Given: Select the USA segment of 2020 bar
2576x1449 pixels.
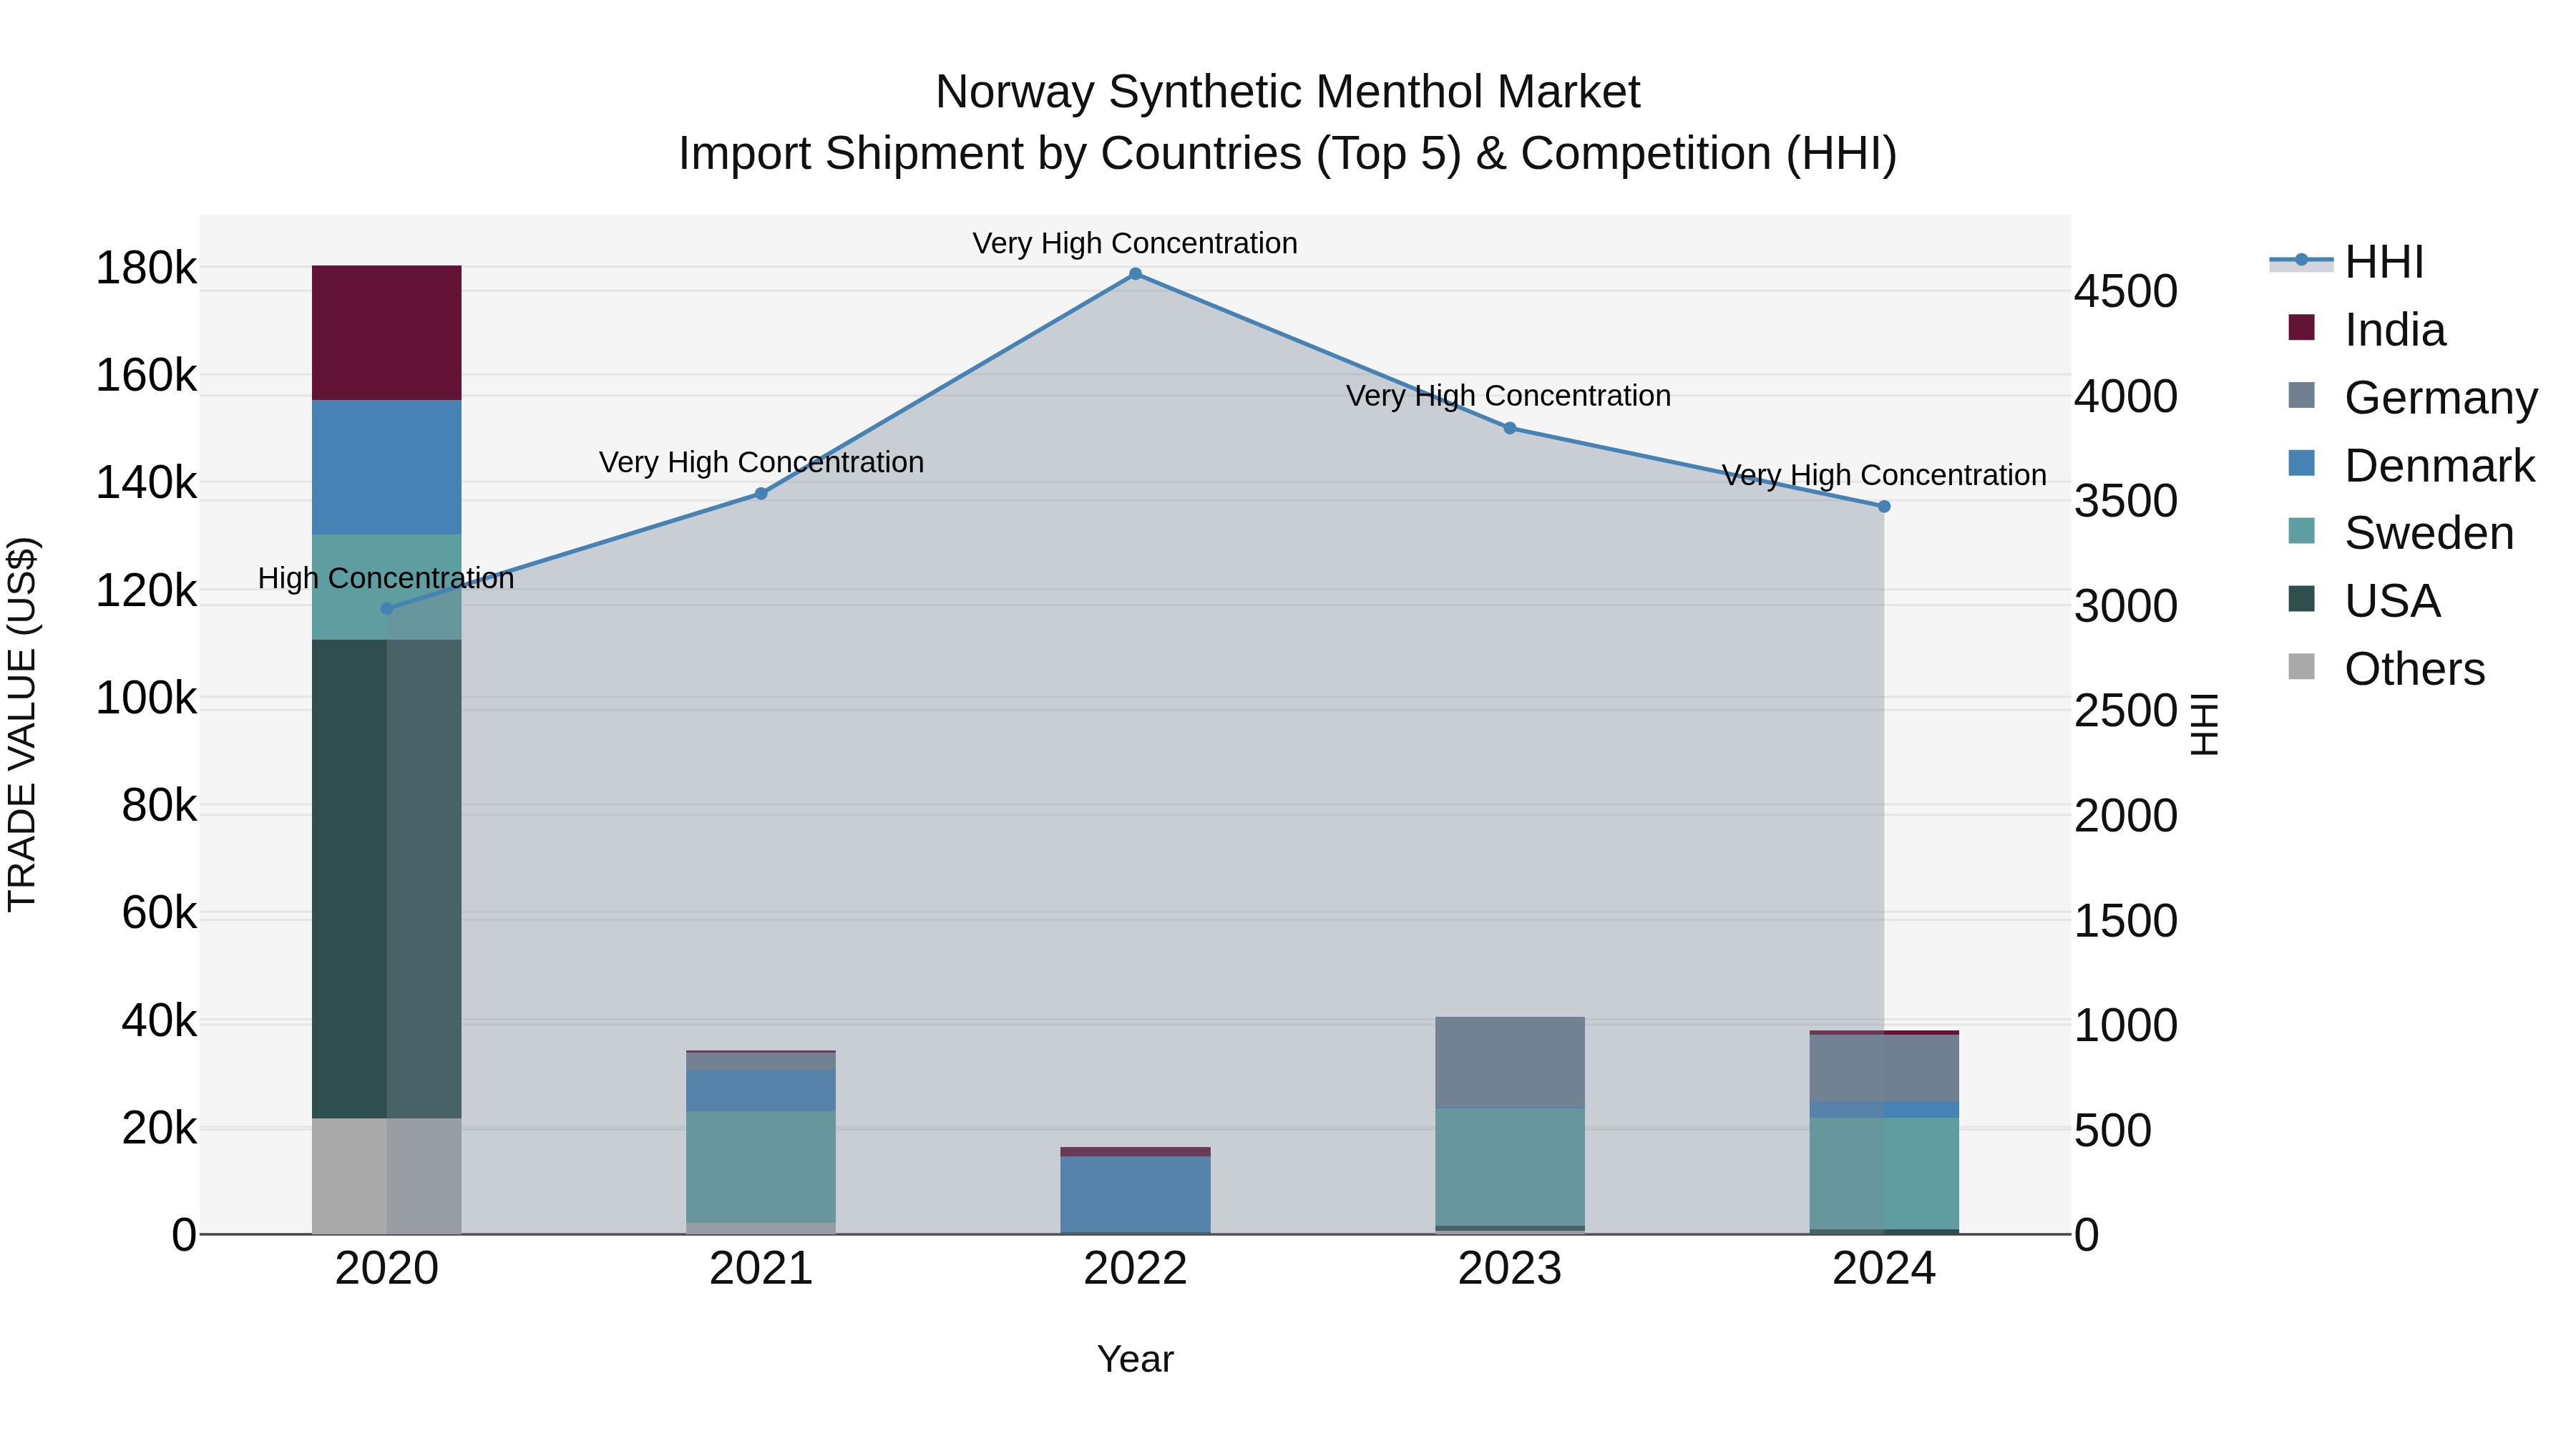Looking at the screenshot, I should point(387,879).
